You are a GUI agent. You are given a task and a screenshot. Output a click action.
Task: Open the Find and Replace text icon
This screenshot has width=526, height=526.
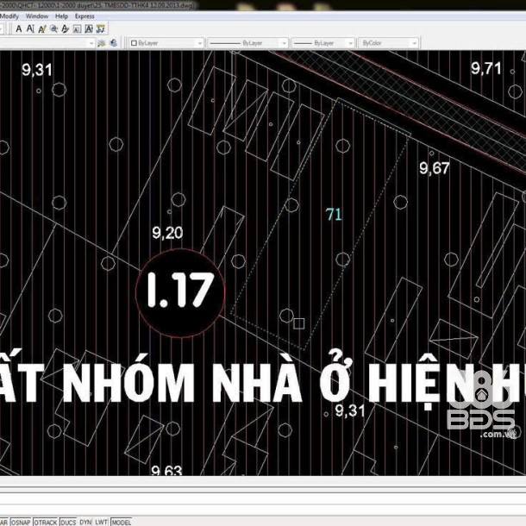click(53, 28)
